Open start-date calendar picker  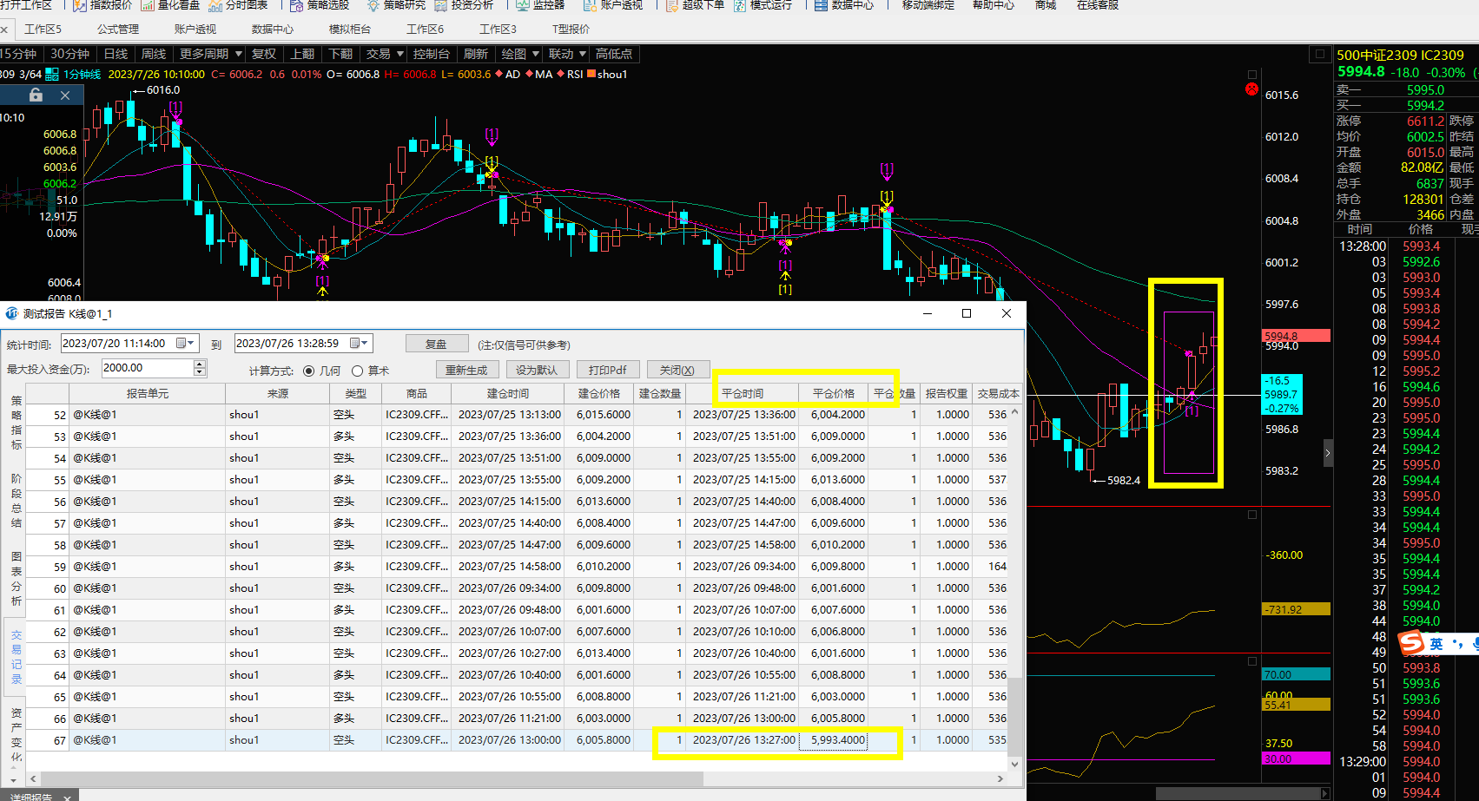click(x=187, y=344)
